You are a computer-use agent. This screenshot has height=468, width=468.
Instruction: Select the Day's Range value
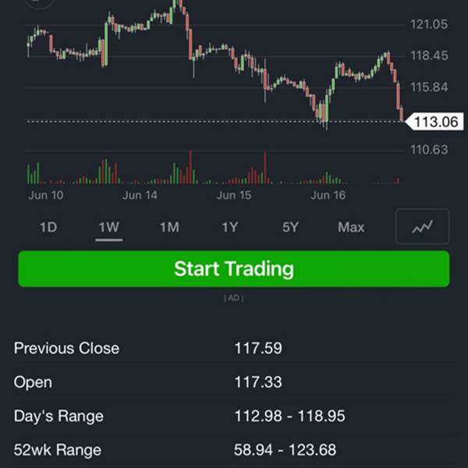tap(289, 417)
